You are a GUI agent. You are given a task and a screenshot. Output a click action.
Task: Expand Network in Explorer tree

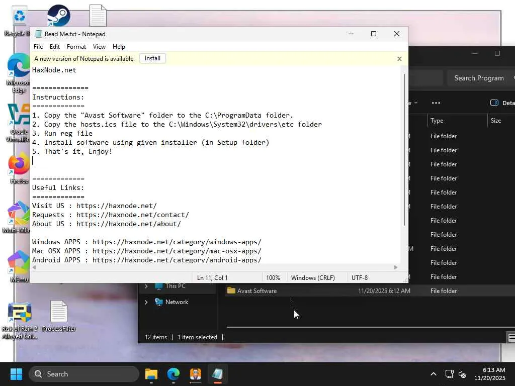tap(146, 302)
